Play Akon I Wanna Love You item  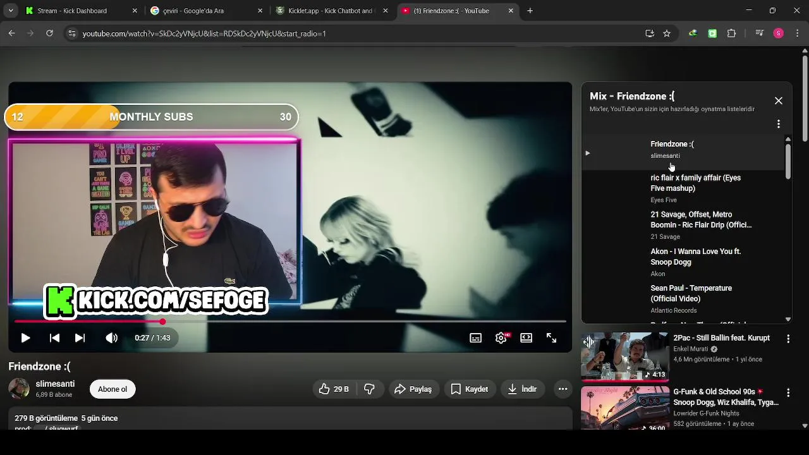pos(683,262)
